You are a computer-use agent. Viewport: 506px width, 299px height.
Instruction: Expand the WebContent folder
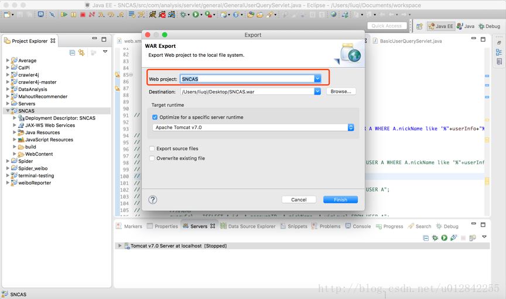15,154
